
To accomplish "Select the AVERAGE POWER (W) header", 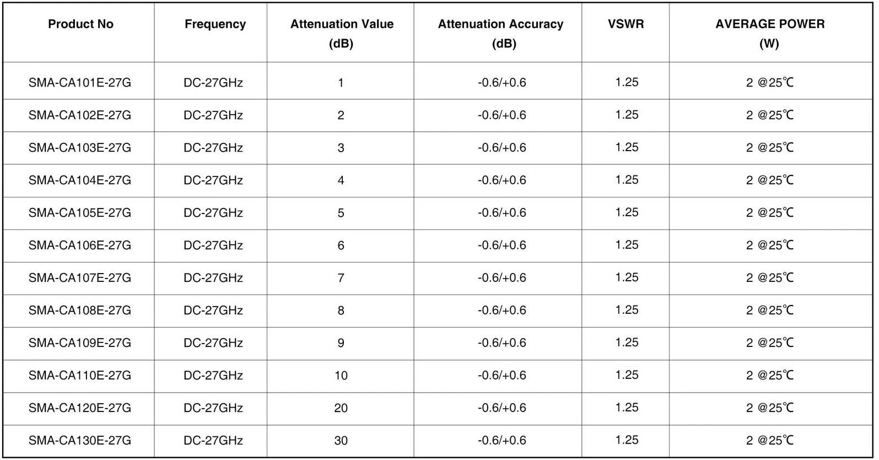I will point(770,34).
